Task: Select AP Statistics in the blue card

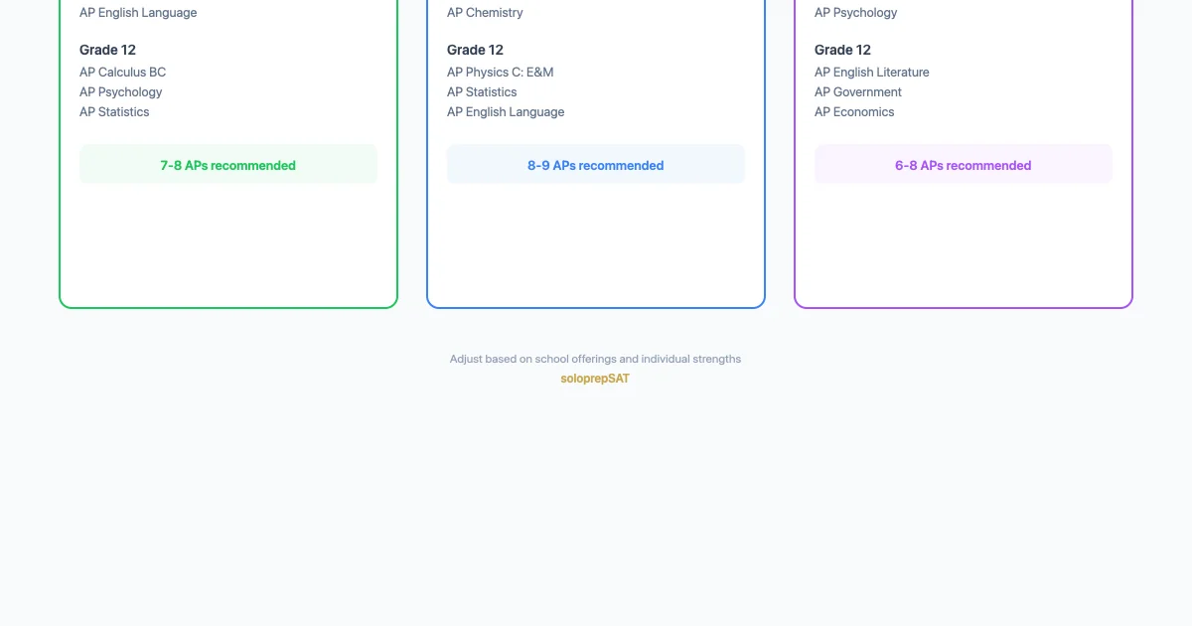Action: (x=482, y=92)
